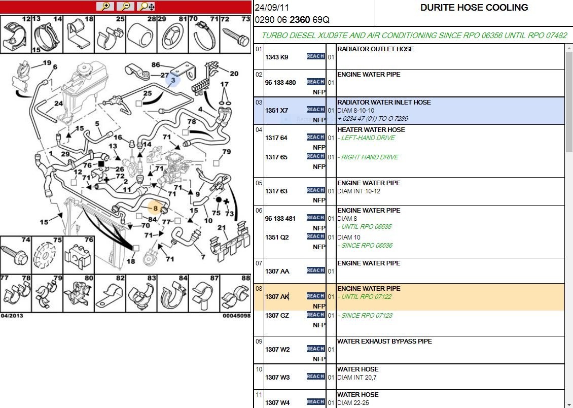This screenshot has width=573, height=408.
Task: Select callout 86 in the diagram
Action: click(x=156, y=65)
